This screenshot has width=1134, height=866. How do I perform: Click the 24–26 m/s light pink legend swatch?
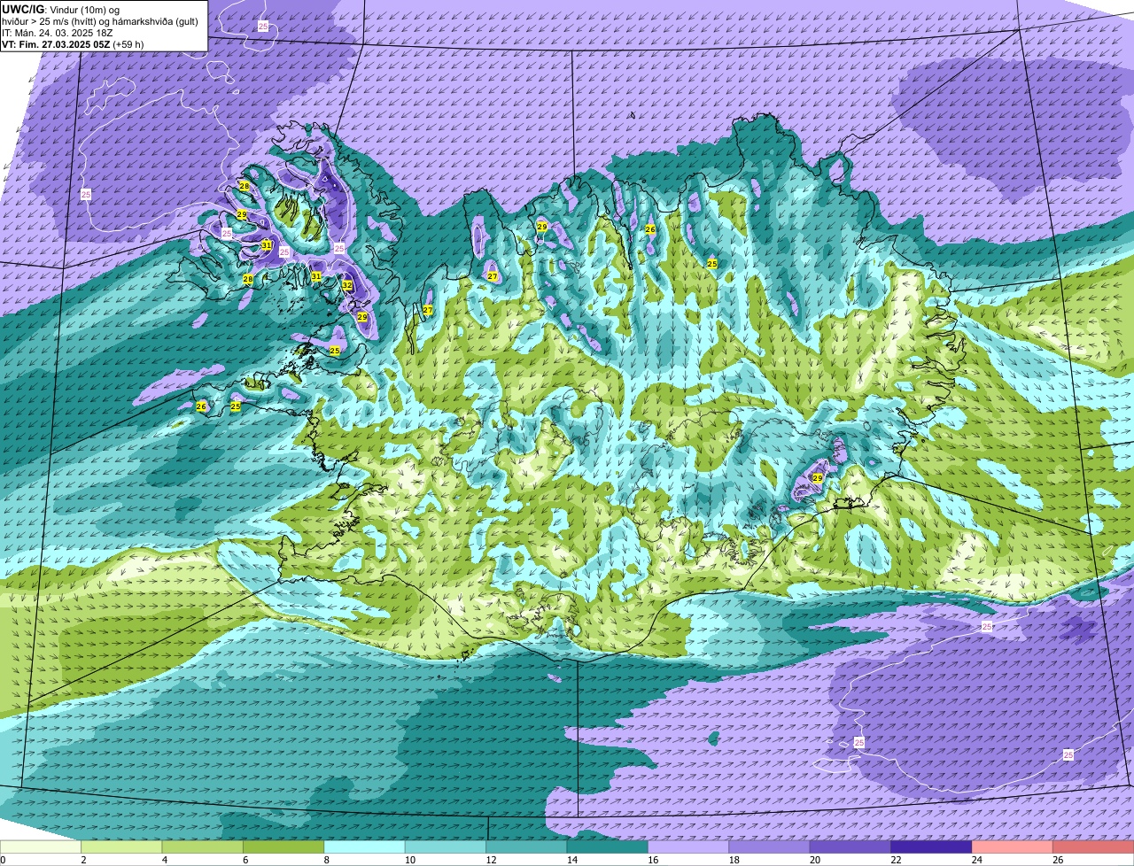(1013, 847)
